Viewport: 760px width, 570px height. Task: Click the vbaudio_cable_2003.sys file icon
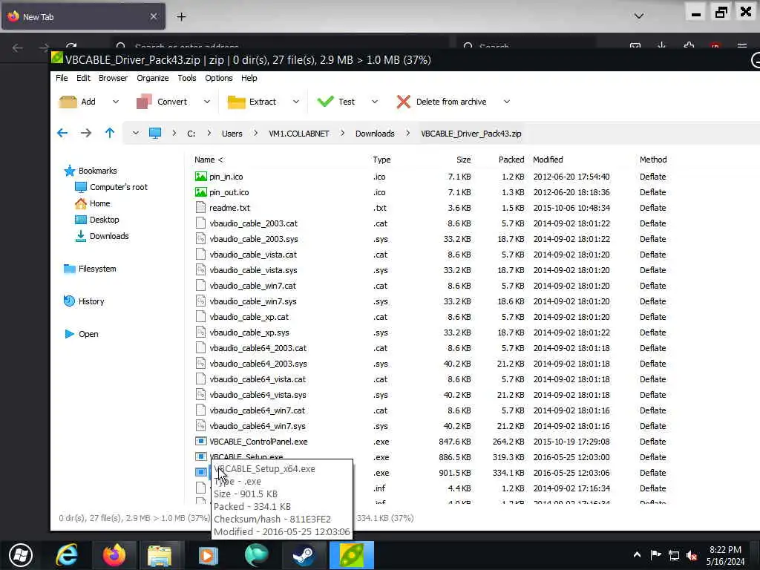pyautogui.click(x=200, y=239)
